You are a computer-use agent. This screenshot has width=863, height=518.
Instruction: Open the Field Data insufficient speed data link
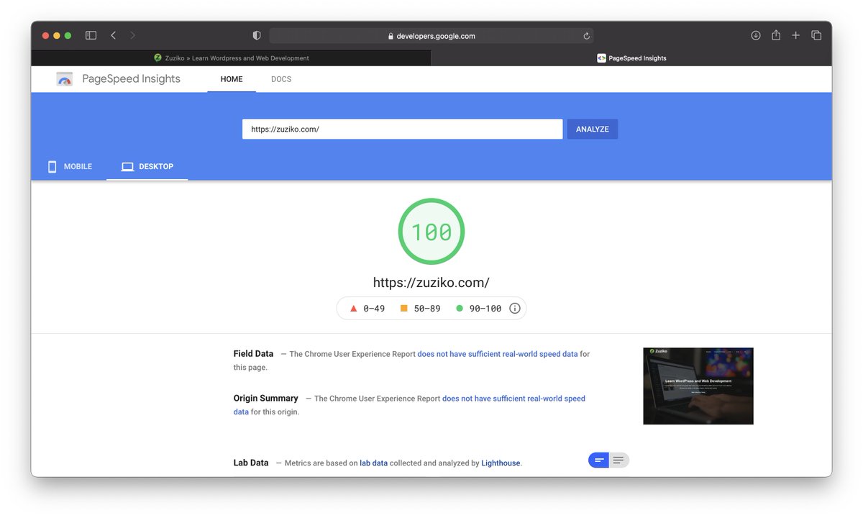pyautogui.click(x=498, y=354)
